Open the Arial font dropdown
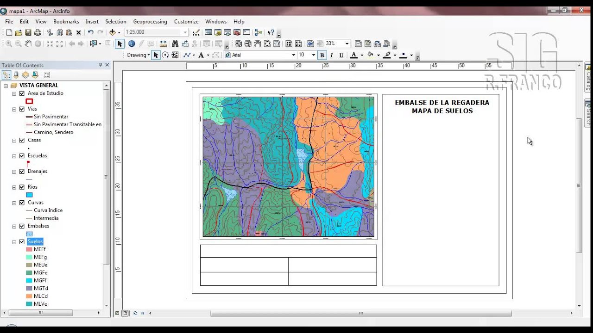 pyautogui.click(x=293, y=55)
